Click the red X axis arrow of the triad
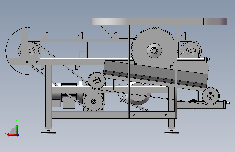The height and width of the screenshot is (152, 235). point(12,135)
